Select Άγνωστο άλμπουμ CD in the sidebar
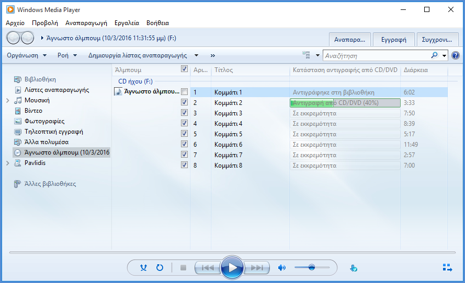This screenshot has height=283, width=465. [61, 152]
